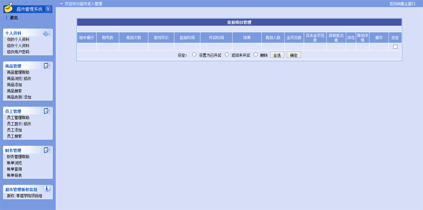Click the 超市管理版权信息 info icon
The image size is (423, 210).
tap(47, 189)
